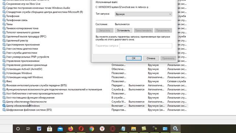Viewport: 236px width, 133px height.
Task: Open Microsoft Store from the taskbar
Action: 49,129
